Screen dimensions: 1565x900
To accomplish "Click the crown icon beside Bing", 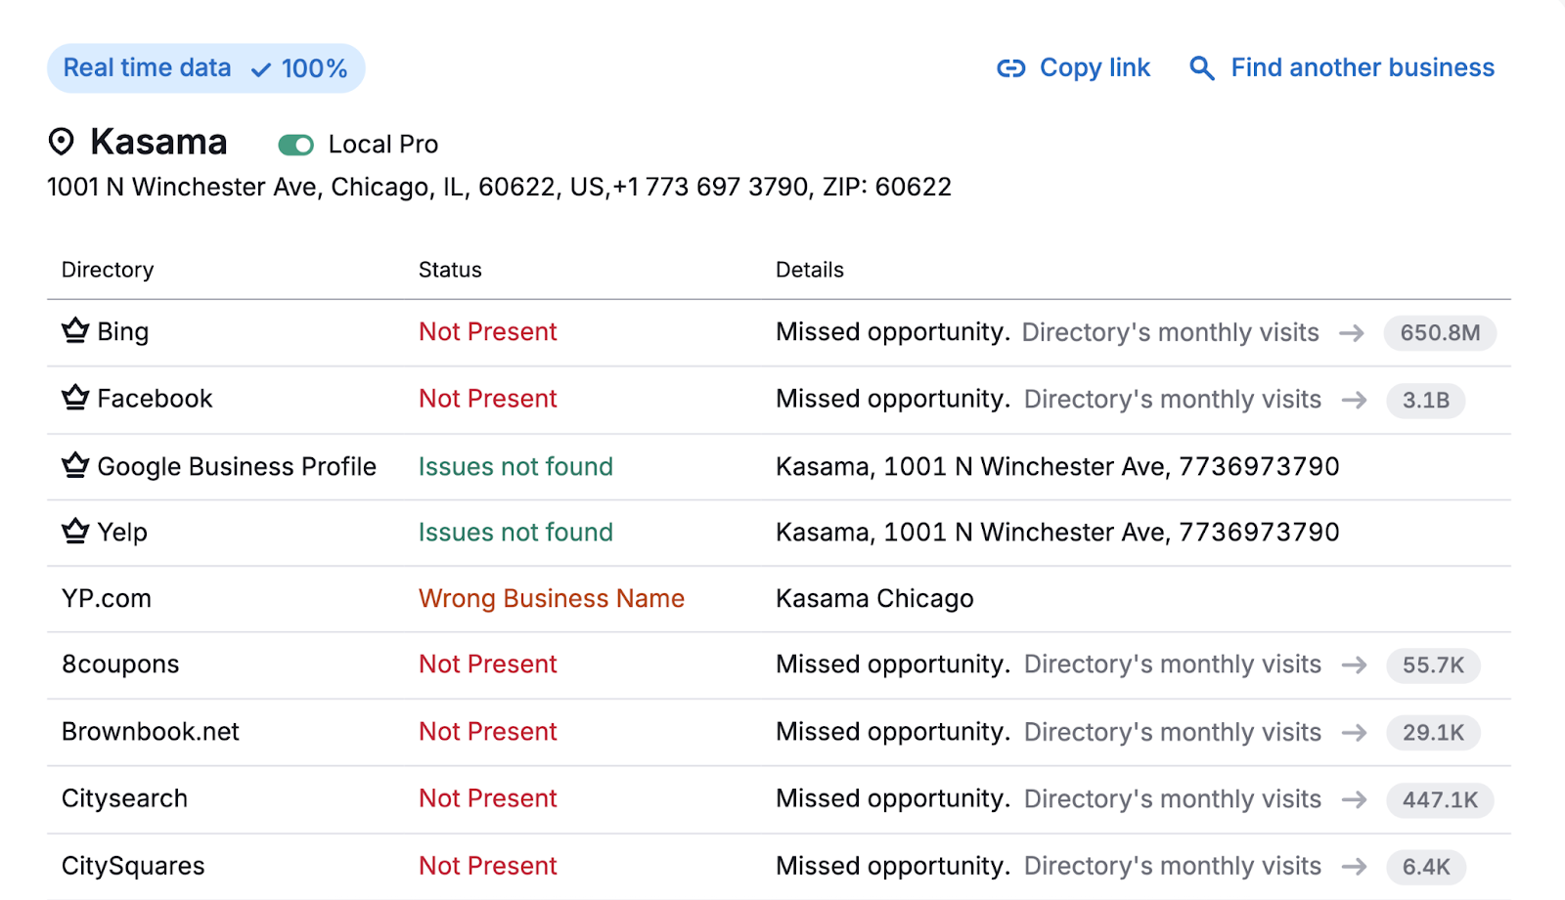I will (x=74, y=330).
